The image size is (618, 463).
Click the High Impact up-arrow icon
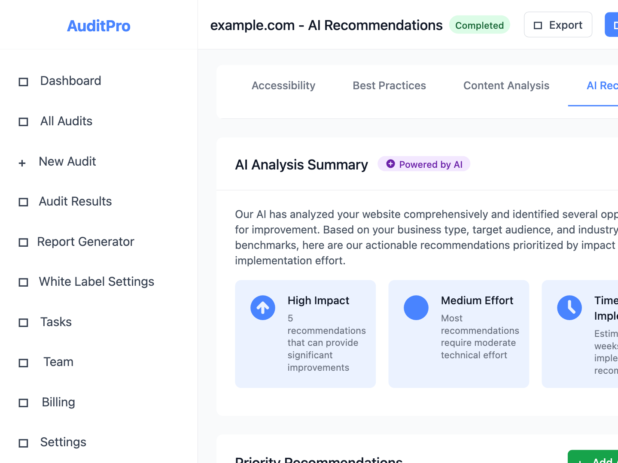tap(263, 308)
